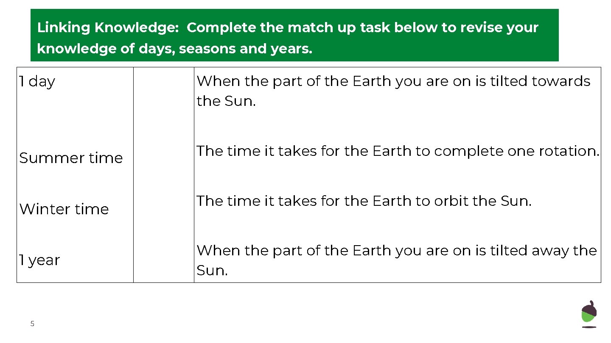Screen dimensions: 611x343
Task: Click the 'complete one rotation' definition
Action: pos(398,151)
